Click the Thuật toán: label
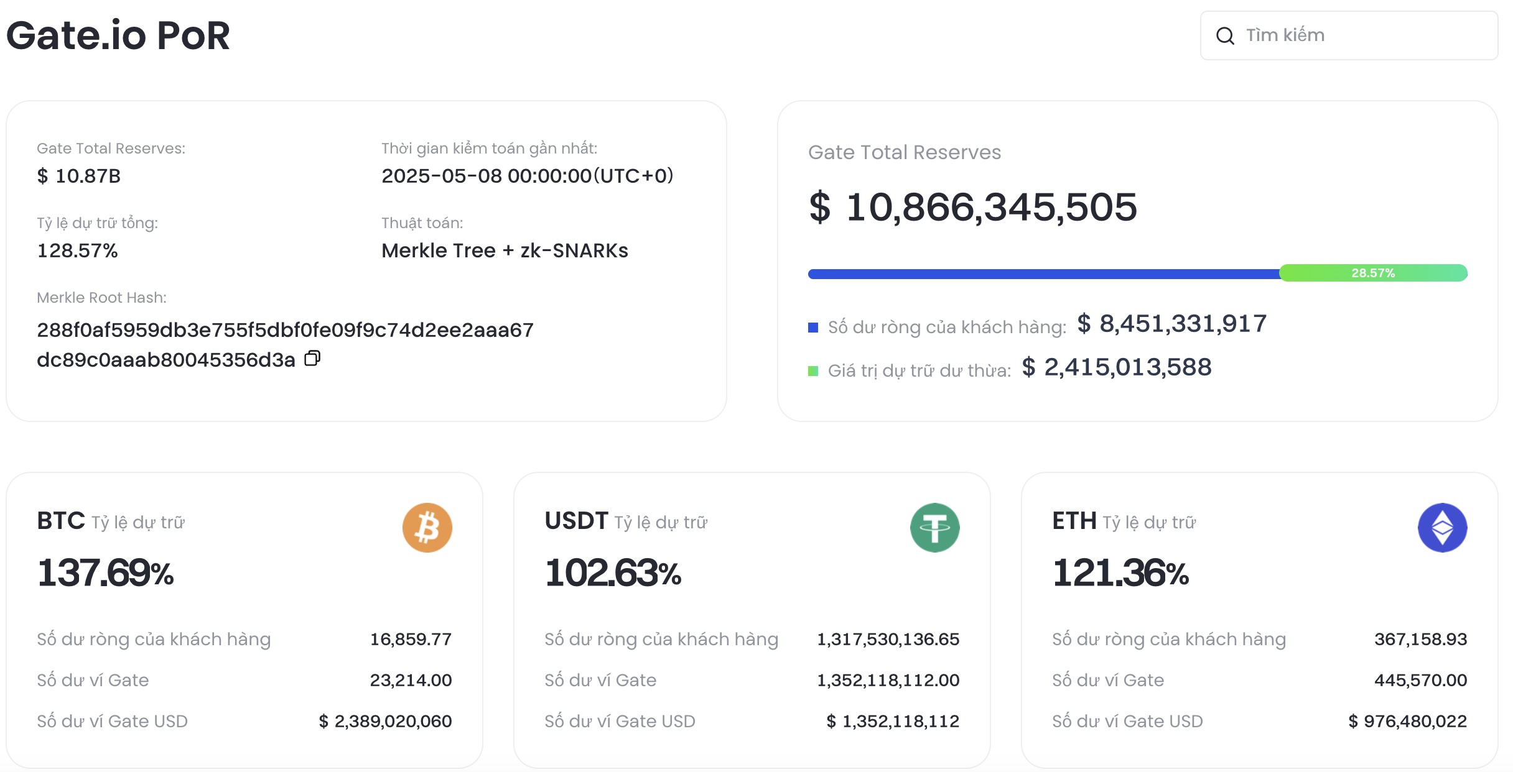Image resolution: width=1513 pixels, height=772 pixels. 422,223
